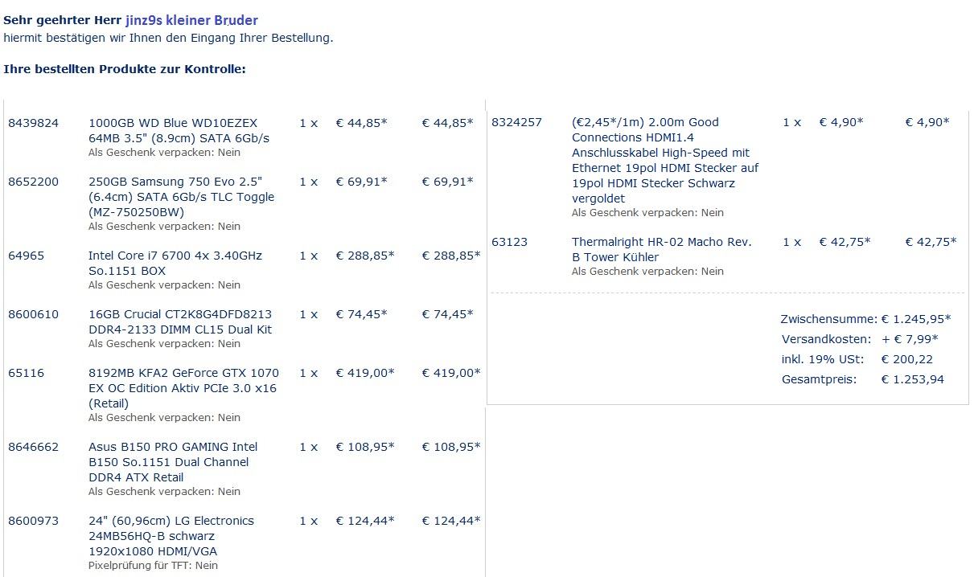This screenshot has width=974, height=577.
Task: Click the Good Connections HDMI cable product
Action: [x=664, y=160]
